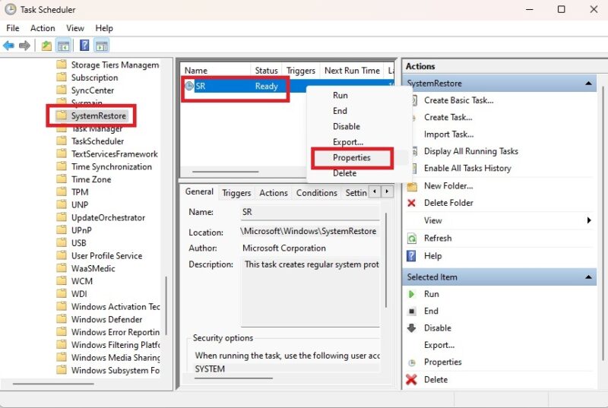Click the Windows Defender folder icon
608x408 pixels.
[x=62, y=319]
